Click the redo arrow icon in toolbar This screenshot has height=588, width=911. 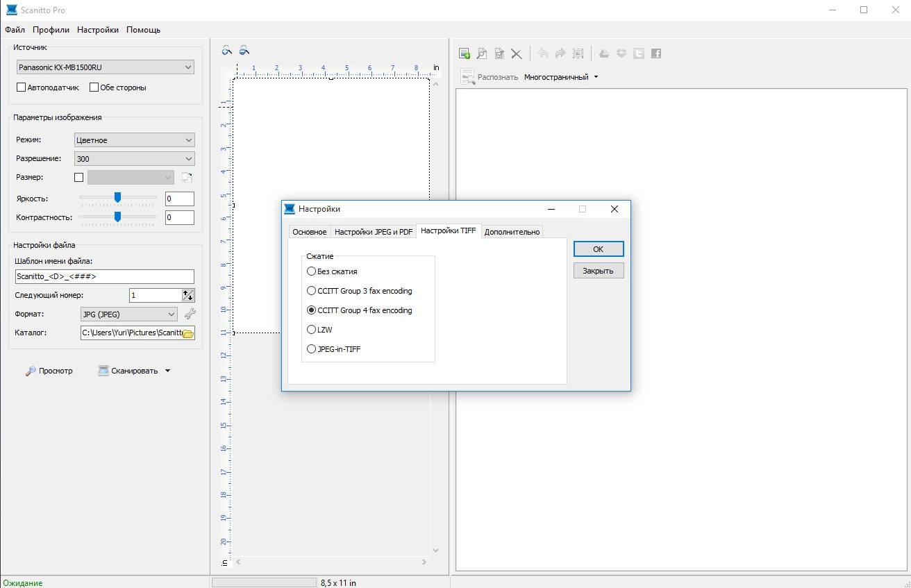coord(560,53)
